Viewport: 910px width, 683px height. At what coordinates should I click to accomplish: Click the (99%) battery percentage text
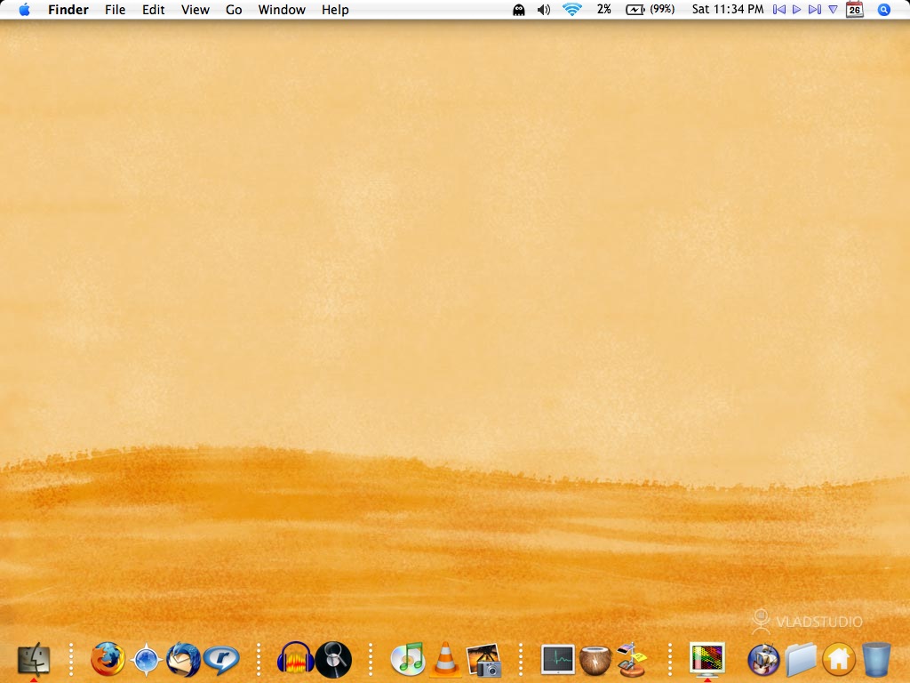pyautogui.click(x=662, y=9)
